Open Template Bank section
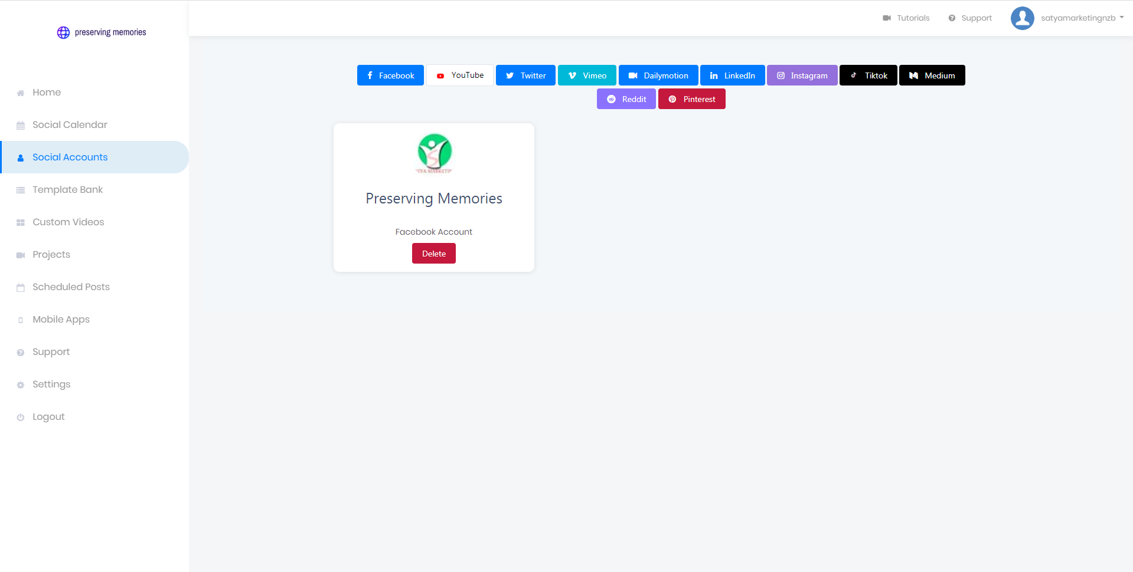Viewport: 1133px width, 572px height. [x=94, y=190]
